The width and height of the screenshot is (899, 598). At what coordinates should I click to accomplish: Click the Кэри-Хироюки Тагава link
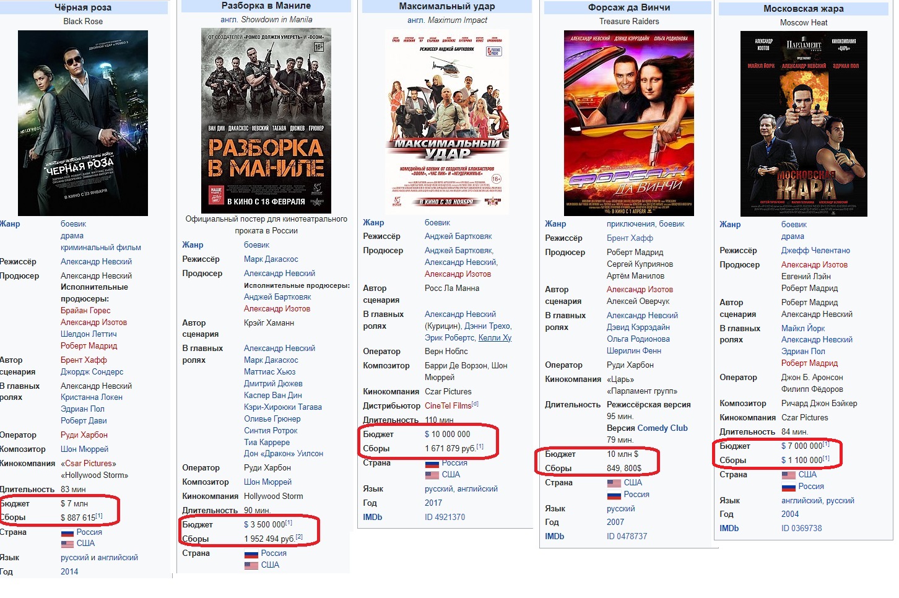point(283,407)
